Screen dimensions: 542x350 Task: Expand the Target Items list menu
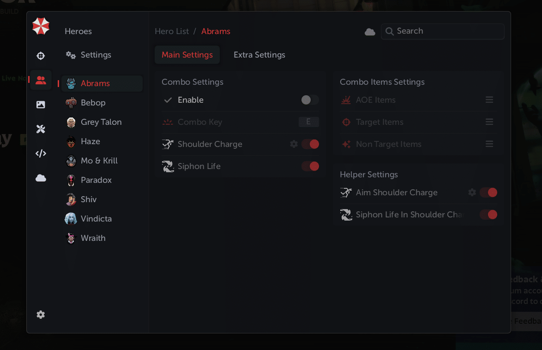[489, 122]
